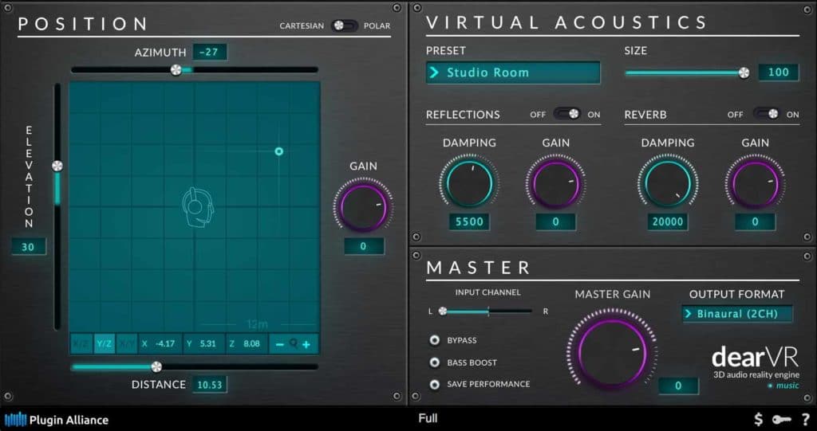Viewport: 817px width, 431px height.
Task: Click the Input Channel L/R slider handle
Action: 442,311
